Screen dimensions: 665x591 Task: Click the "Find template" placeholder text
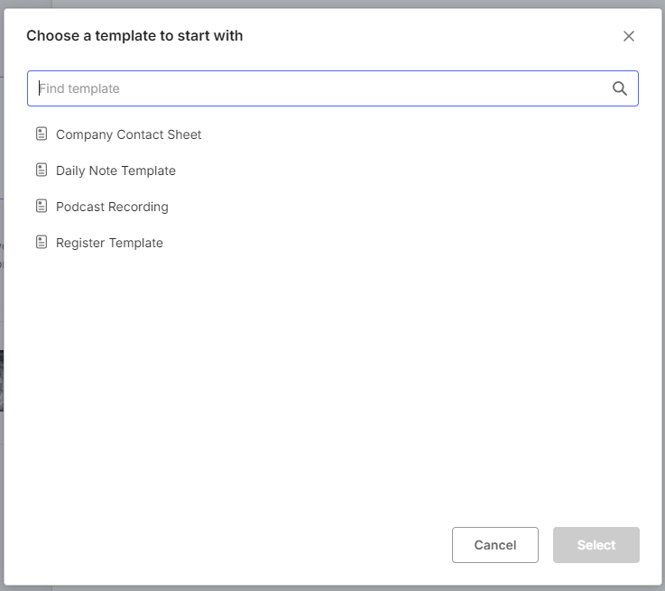(x=79, y=88)
